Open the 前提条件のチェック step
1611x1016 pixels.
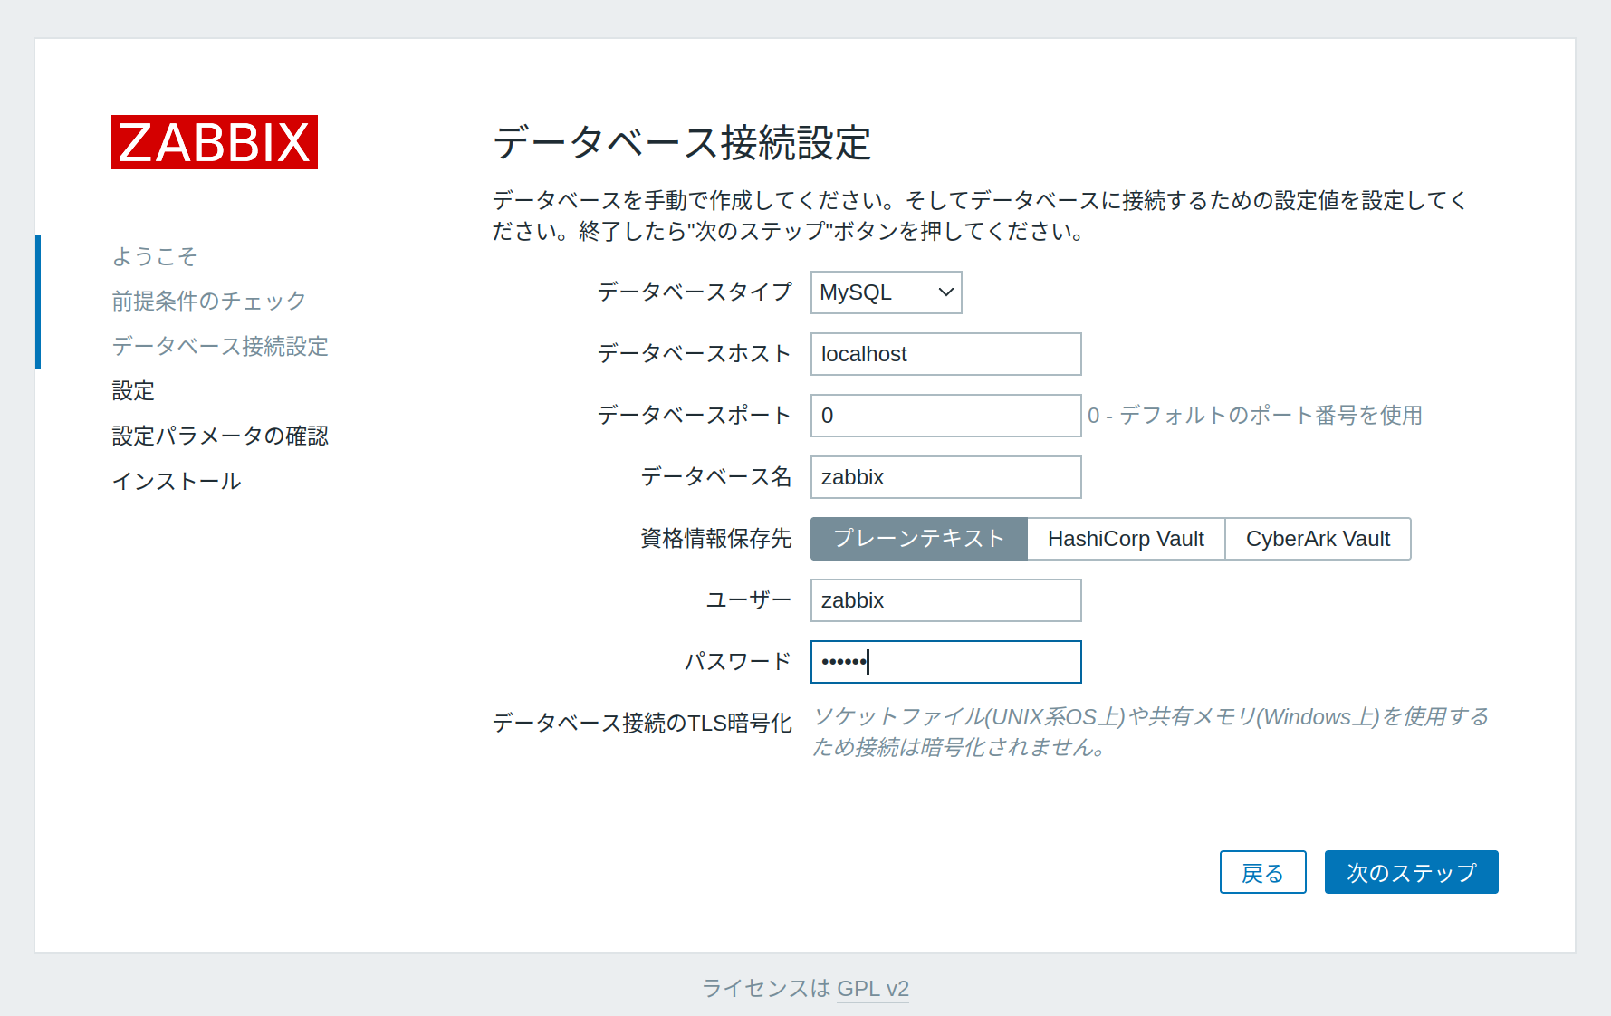[x=207, y=301]
